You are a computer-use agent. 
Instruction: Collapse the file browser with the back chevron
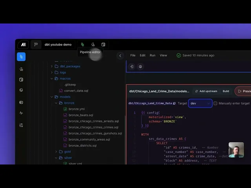point(120,56)
